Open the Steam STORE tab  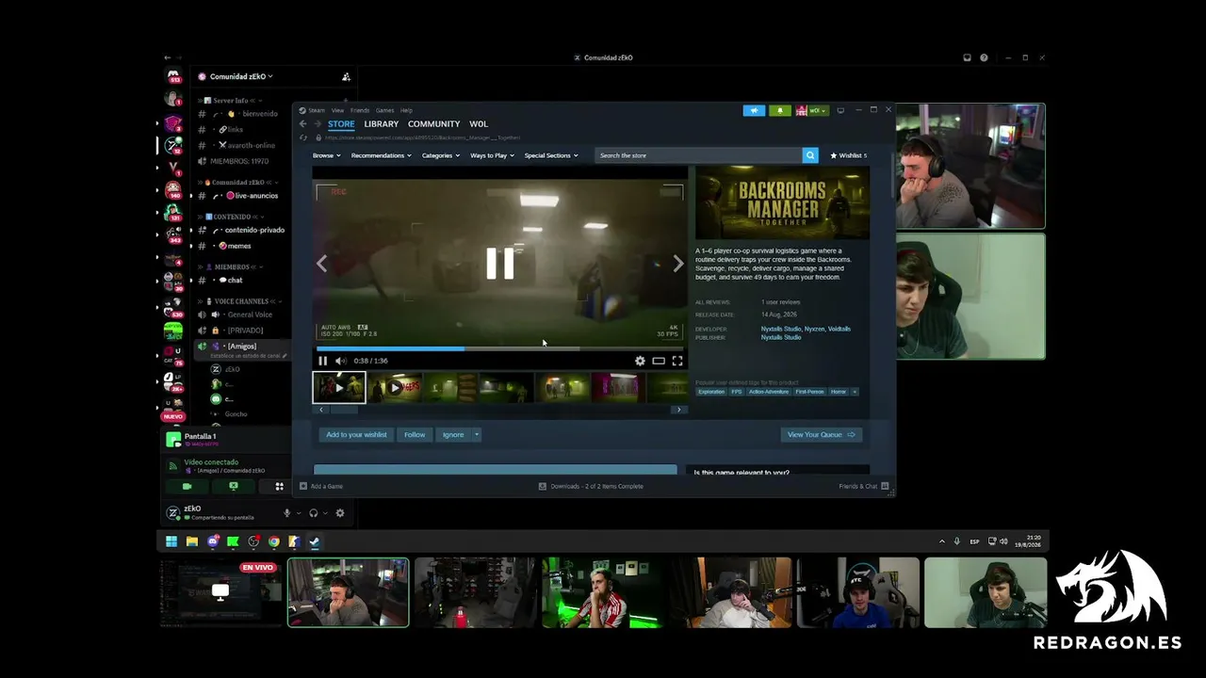pos(341,124)
